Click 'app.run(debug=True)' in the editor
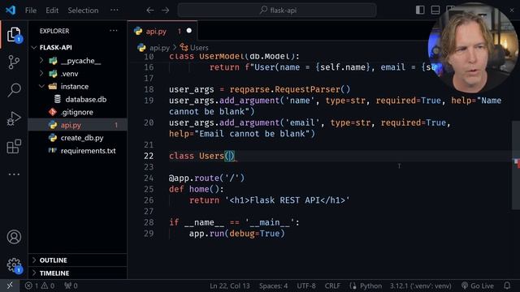This screenshot has height=292, width=520. (x=236, y=234)
